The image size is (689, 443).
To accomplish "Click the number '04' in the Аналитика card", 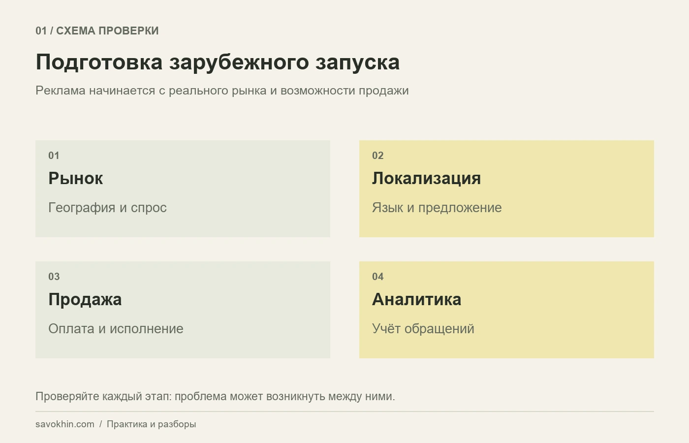I will (x=377, y=277).
